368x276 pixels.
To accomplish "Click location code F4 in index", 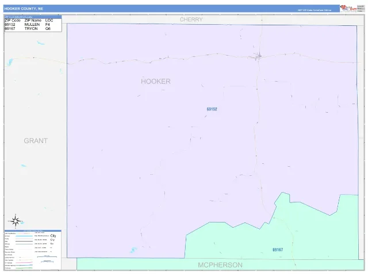I will point(48,24).
